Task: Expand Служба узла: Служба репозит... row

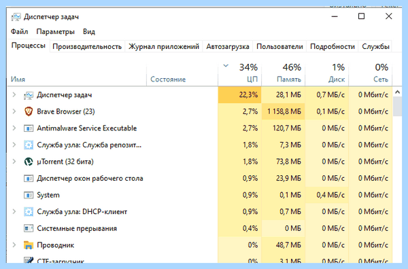Action: coord(14,145)
